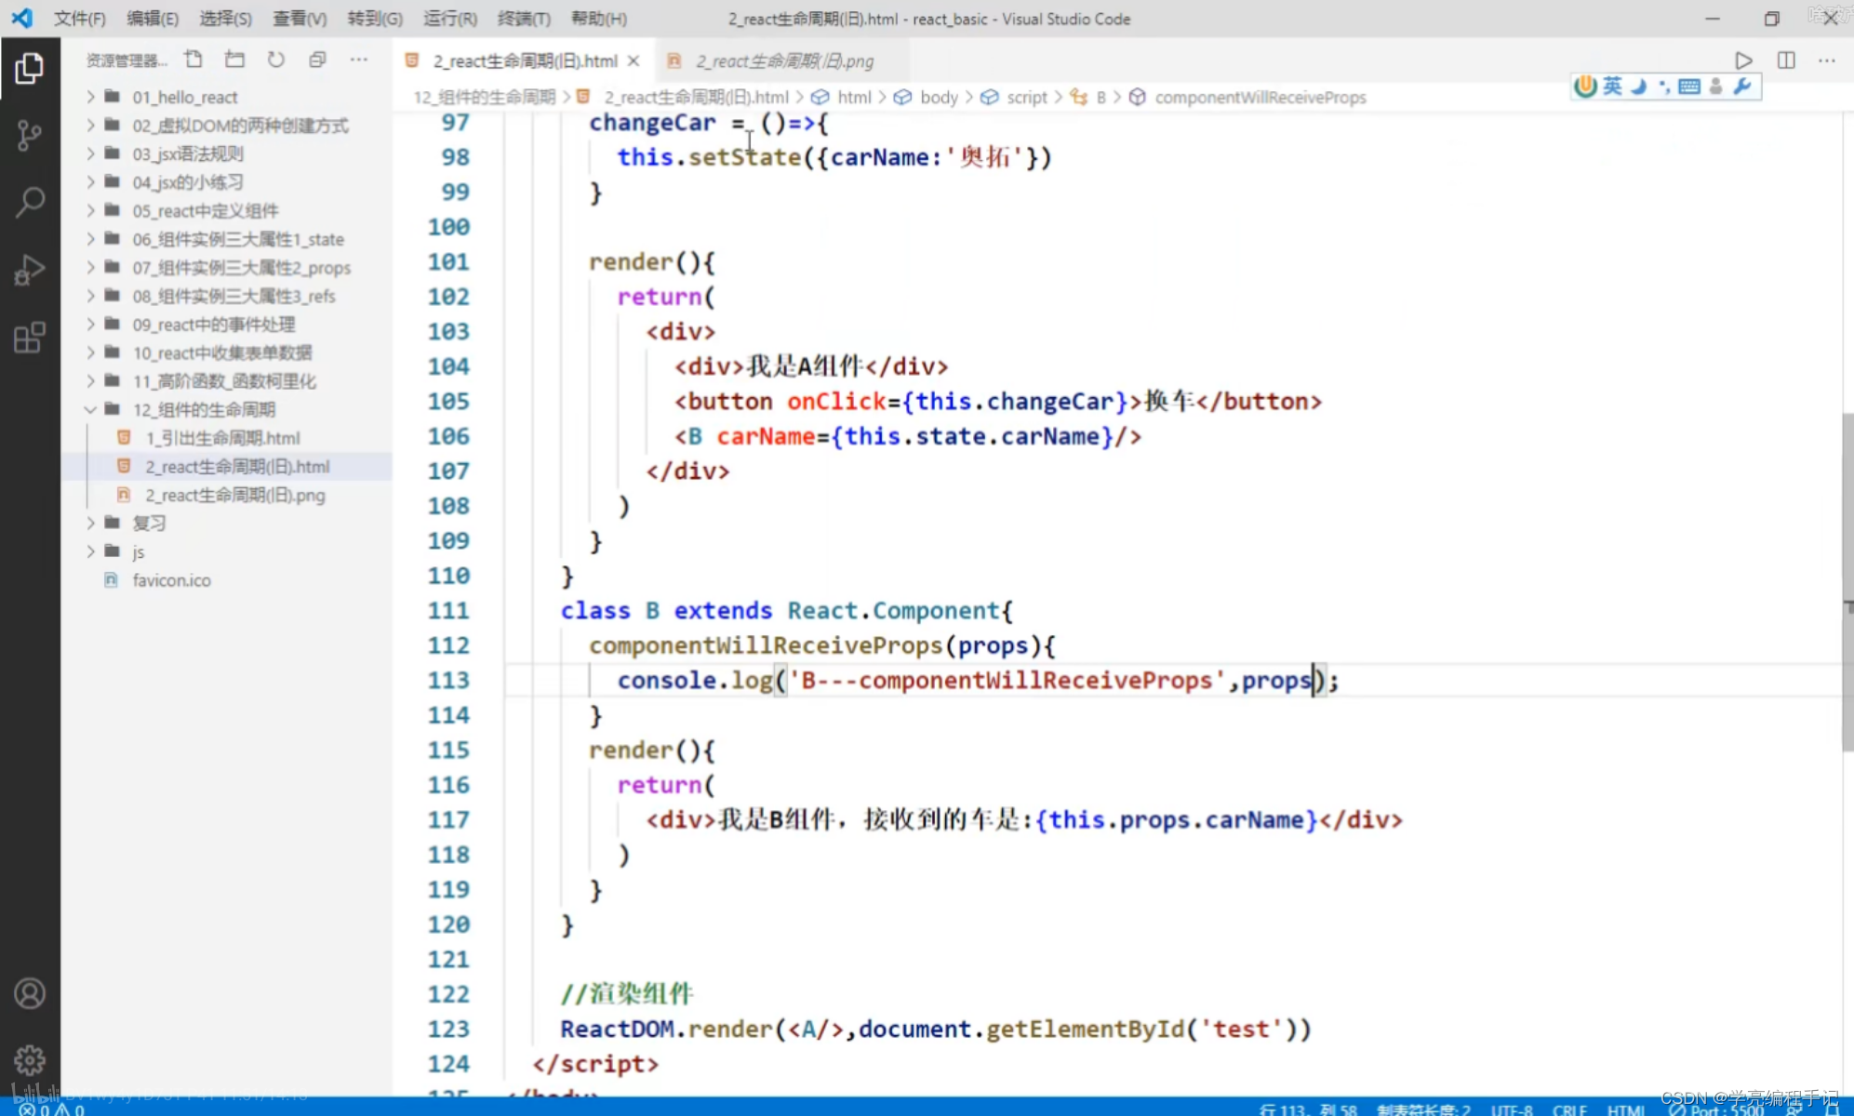The height and width of the screenshot is (1116, 1854).
Task: Split the editor to the right
Action: 1785,60
